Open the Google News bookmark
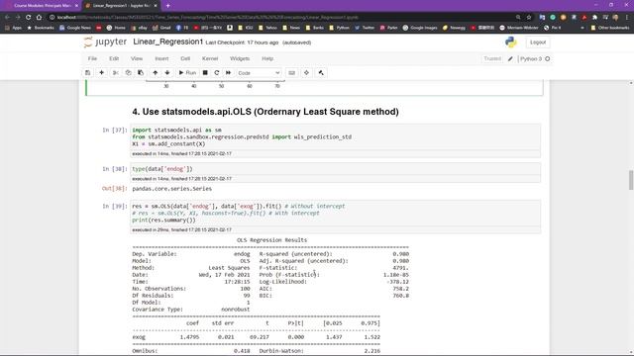 pyautogui.click(x=75, y=28)
